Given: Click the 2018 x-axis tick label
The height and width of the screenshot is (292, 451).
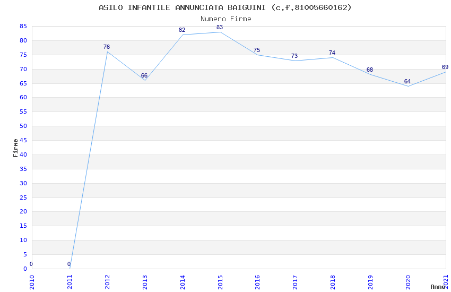Looking at the screenshot, I should 333,282.
